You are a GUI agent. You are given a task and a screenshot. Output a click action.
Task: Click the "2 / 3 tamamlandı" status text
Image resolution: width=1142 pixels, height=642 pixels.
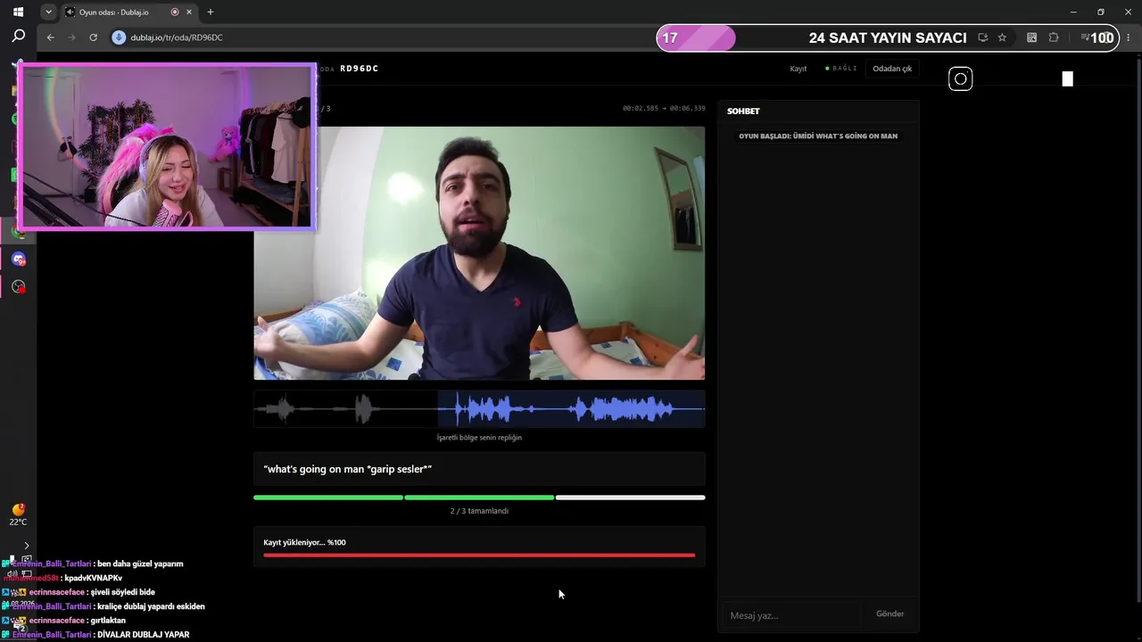pos(479,511)
